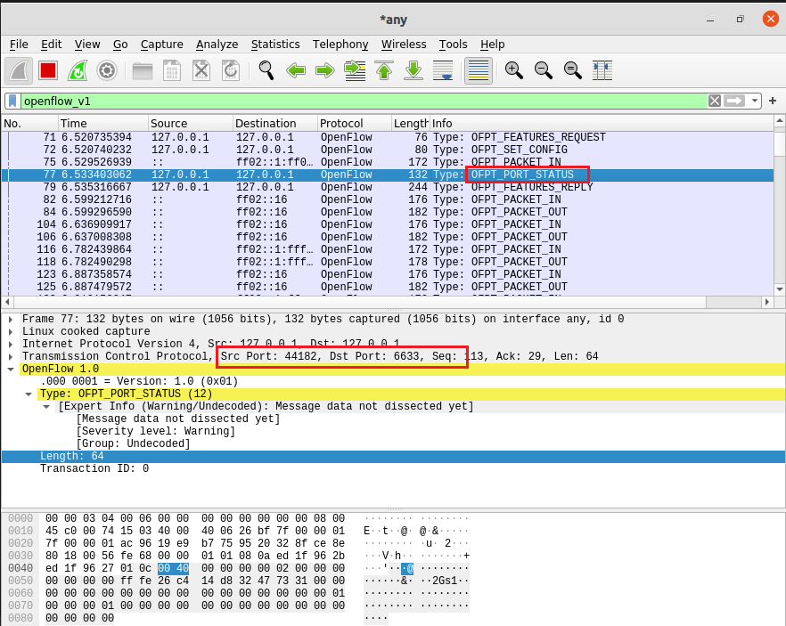
Task: Go to previous packet with left arrow
Action: click(x=296, y=70)
